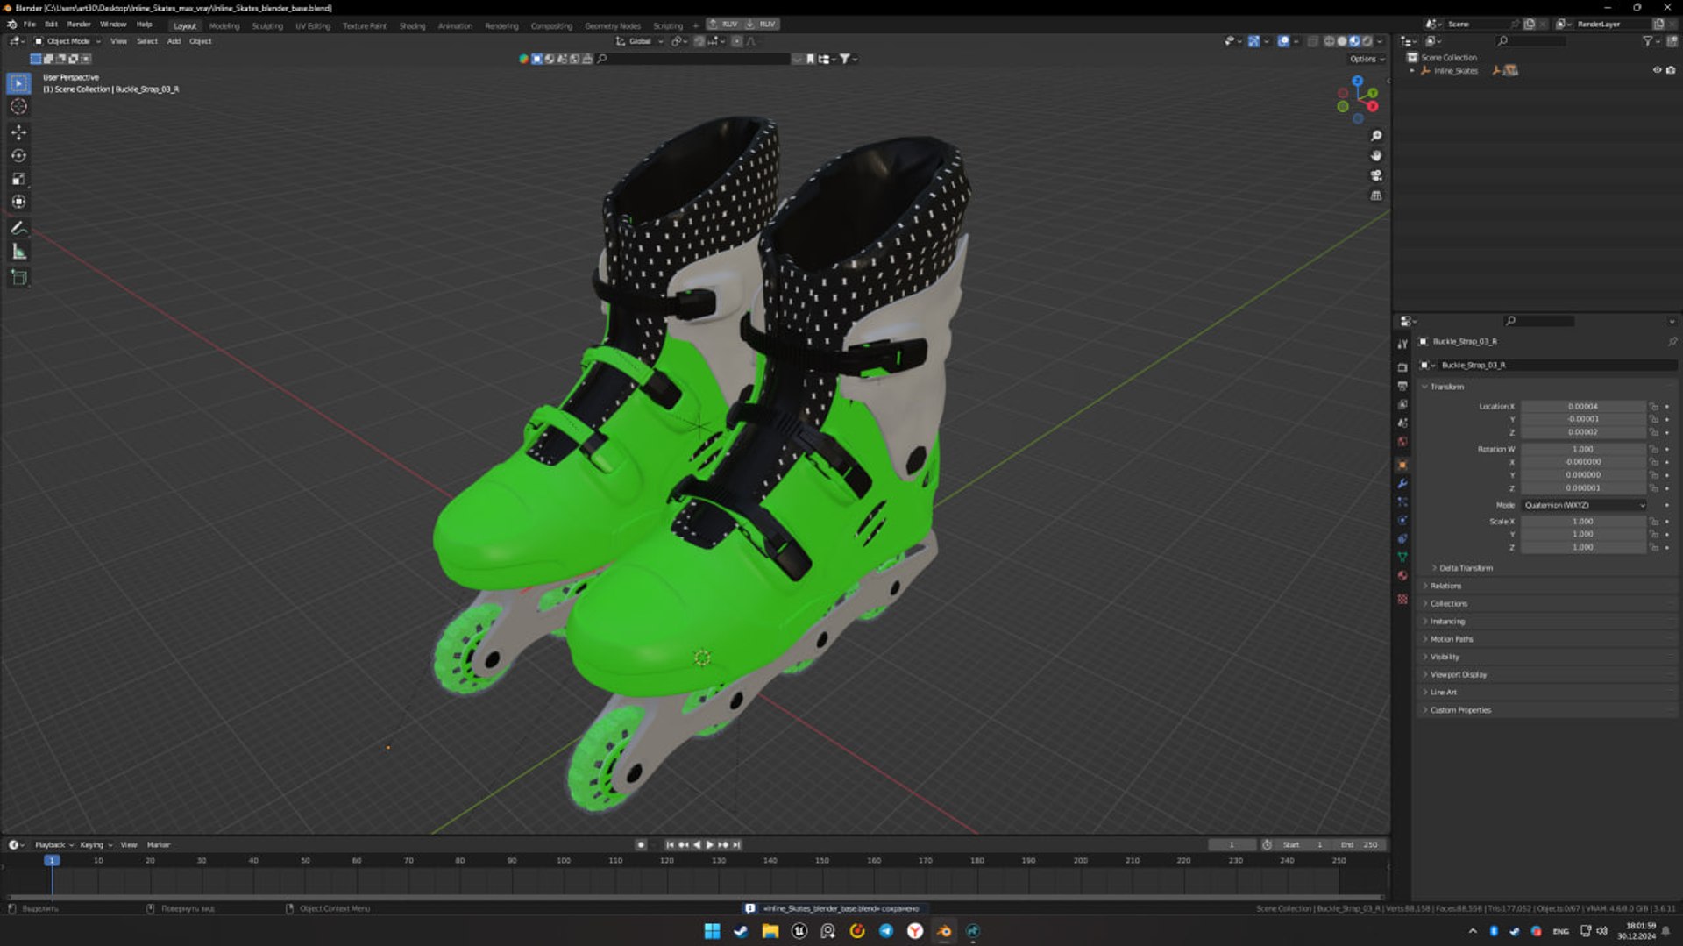This screenshot has width=1683, height=946.
Task: Disable Inline_Skates in renders camera icon
Action: coord(1670,70)
